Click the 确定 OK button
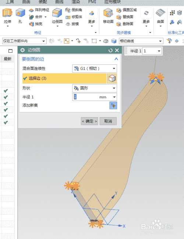The width and height of the screenshot is (184, 239). coord(89,121)
